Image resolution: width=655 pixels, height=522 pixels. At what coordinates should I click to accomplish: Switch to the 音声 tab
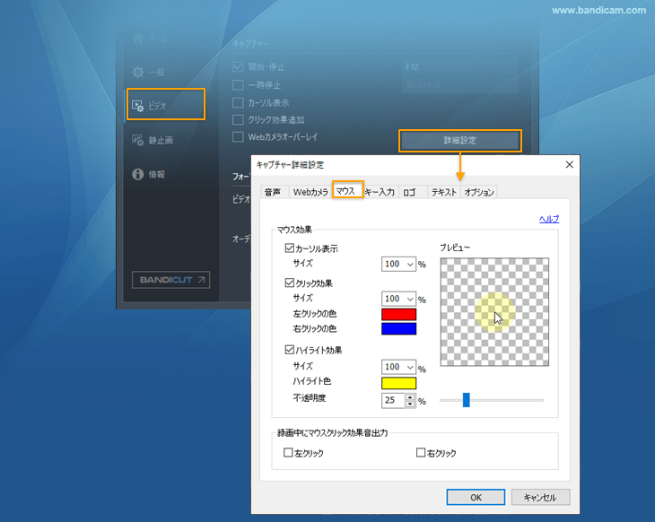tap(273, 192)
